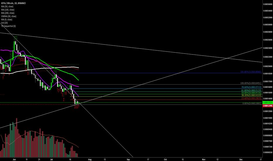Image resolution: width=273 pixels, height=161 pixels.
Task: Click the Sep label on the time axis
Action: [x=128, y=160]
